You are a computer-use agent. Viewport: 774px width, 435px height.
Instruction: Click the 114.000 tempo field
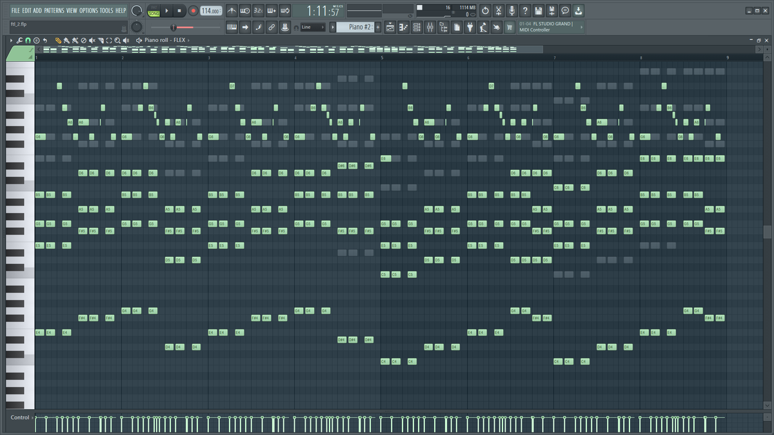pyautogui.click(x=210, y=11)
